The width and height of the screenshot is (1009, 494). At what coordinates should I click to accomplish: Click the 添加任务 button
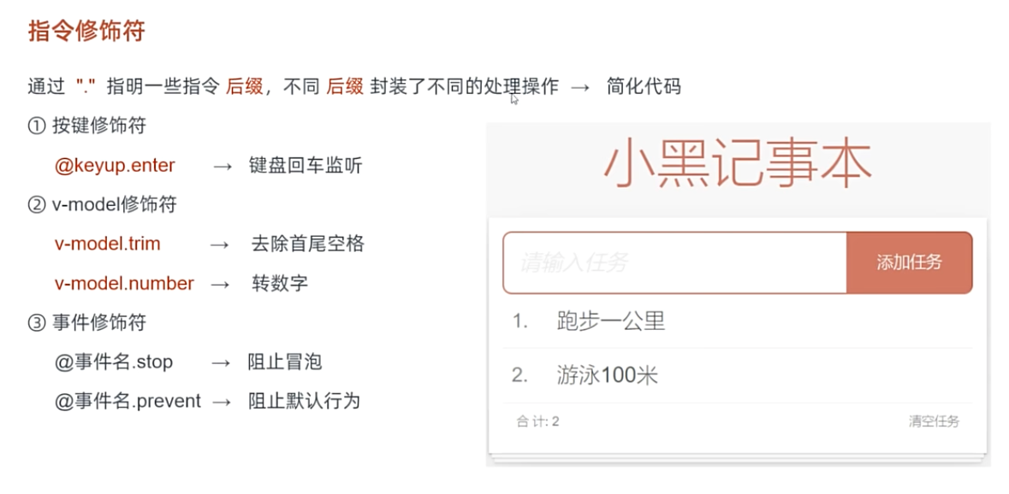909,262
